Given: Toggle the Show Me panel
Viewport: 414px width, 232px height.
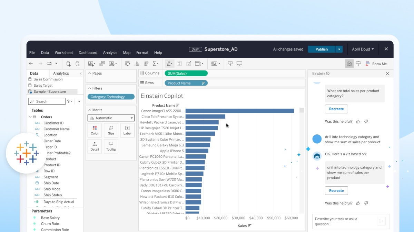Looking at the screenshot, I should pos(377,64).
